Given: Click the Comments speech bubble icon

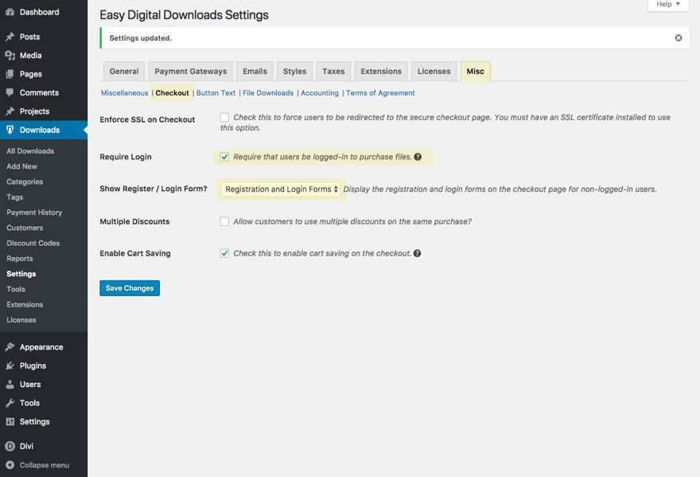Looking at the screenshot, I should [x=10, y=93].
